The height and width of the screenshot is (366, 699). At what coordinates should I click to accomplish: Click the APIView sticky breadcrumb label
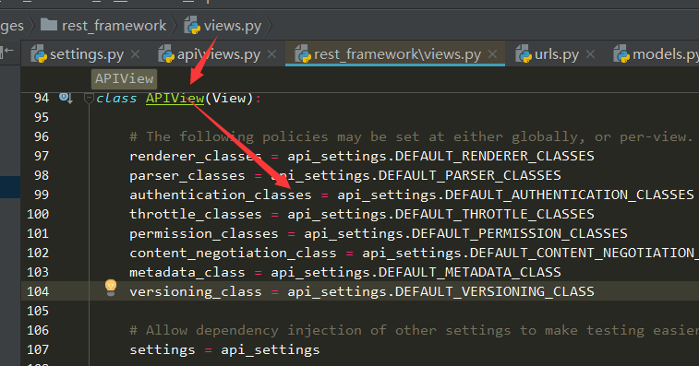124,78
